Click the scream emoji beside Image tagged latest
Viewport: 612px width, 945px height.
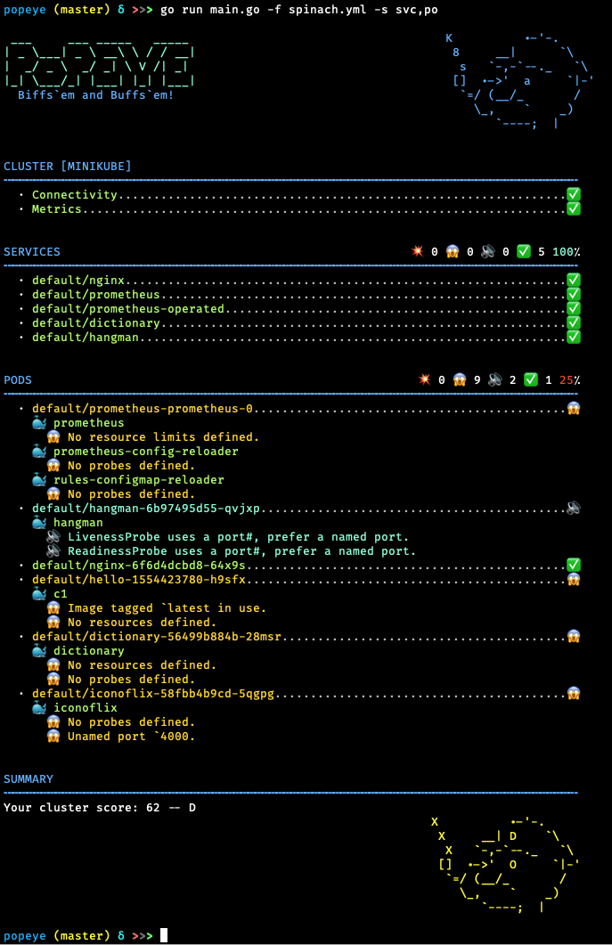click(x=53, y=608)
